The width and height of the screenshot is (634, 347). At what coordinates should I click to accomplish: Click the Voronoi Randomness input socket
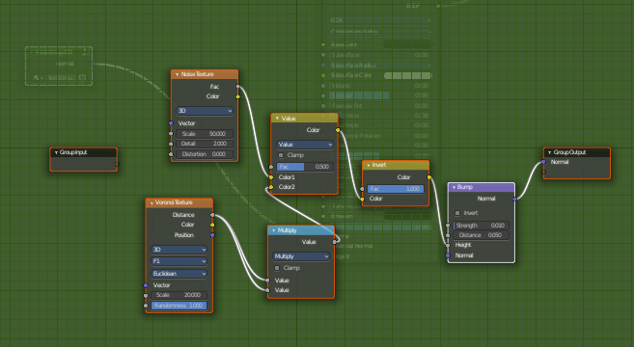point(146,306)
